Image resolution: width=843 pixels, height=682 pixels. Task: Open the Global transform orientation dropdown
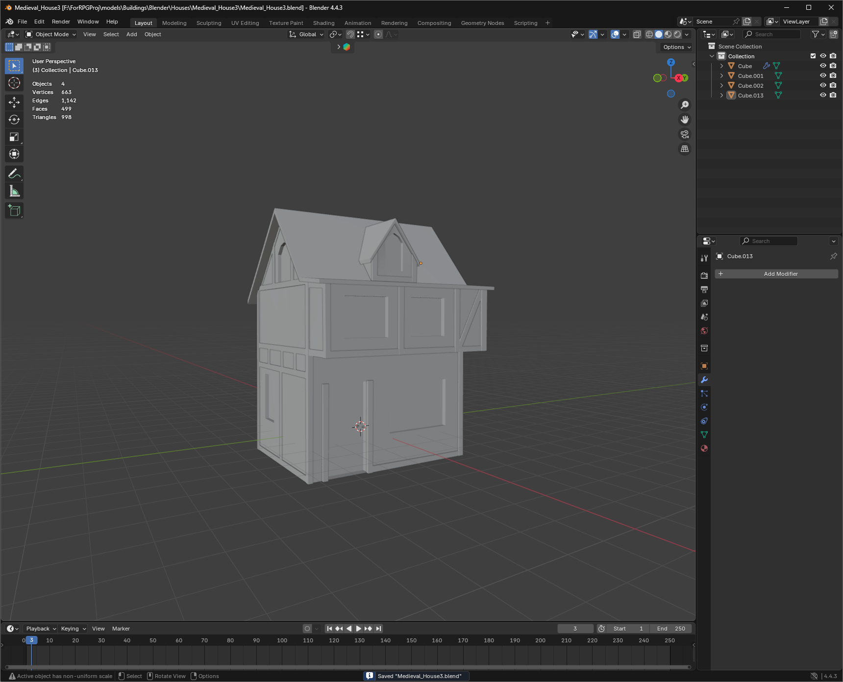pyautogui.click(x=307, y=34)
